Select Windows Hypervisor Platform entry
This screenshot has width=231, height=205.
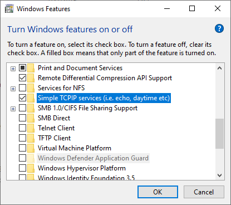tap(82, 168)
